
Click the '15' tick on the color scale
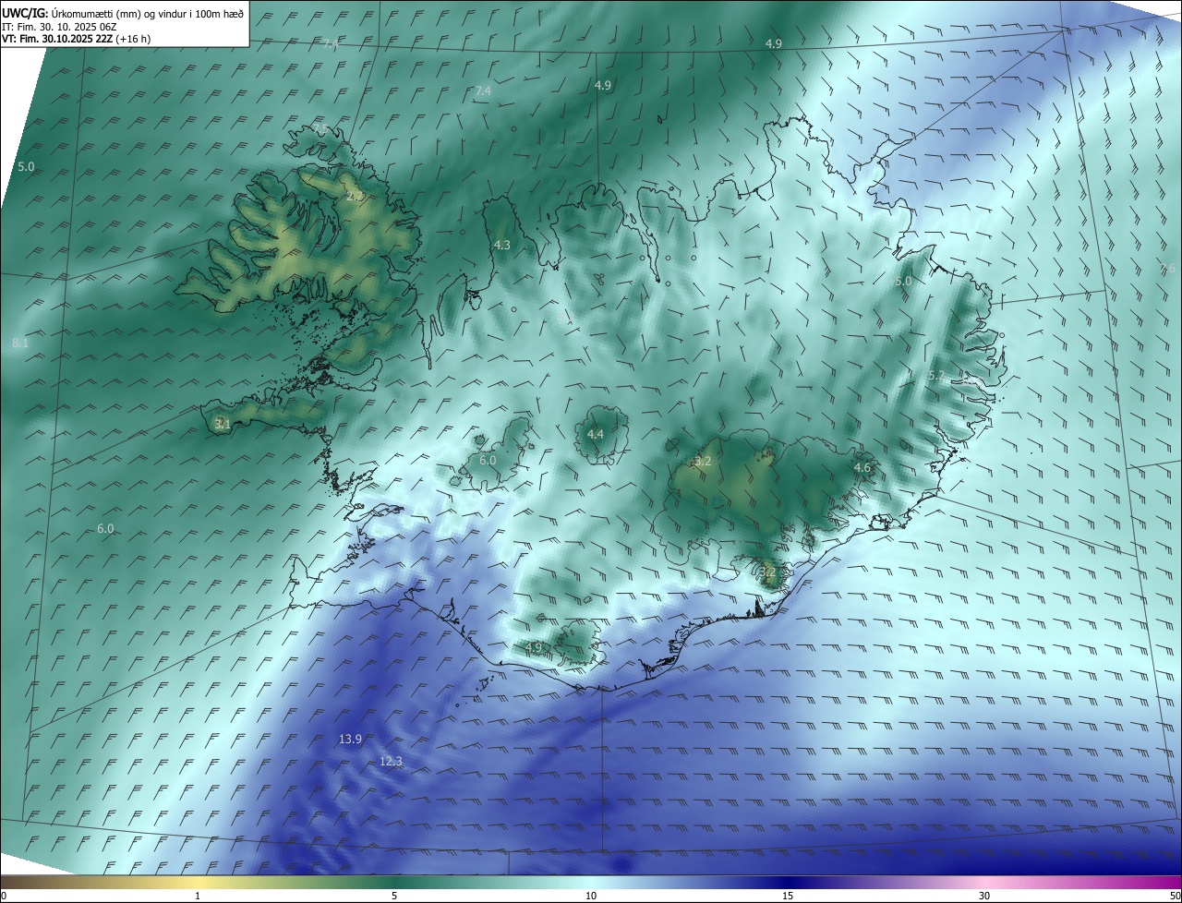pyautogui.click(x=788, y=896)
